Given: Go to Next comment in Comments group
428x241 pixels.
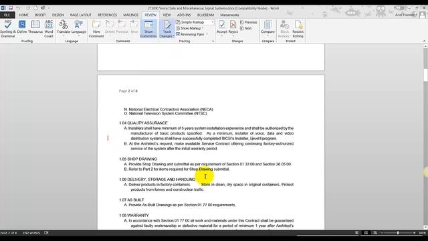Looking at the screenshot, I should tap(134, 27).
